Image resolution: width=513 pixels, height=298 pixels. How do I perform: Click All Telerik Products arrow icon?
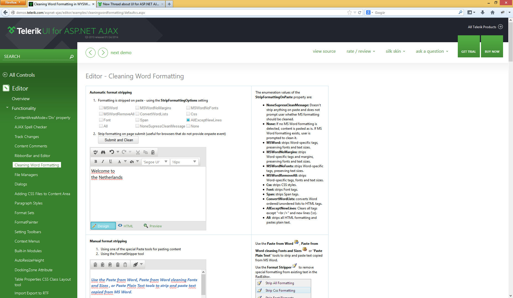pos(500,27)
